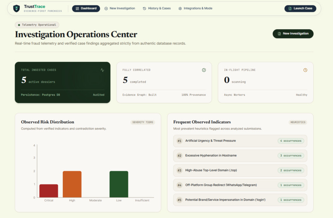The image size is (333, 218).
Task: Click the green Low bar in chart
Action: pyautogui.click(x=119, y=184)
